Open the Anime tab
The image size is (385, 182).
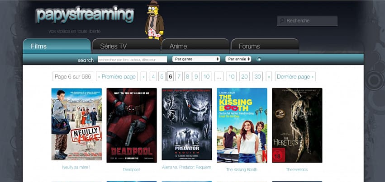195,46
